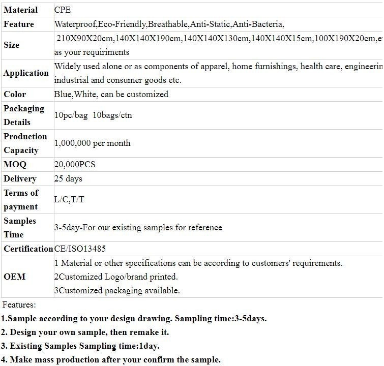Select the 'as your requiriments' text
Screen dimensions: 384x366
[x=92, y=52]
